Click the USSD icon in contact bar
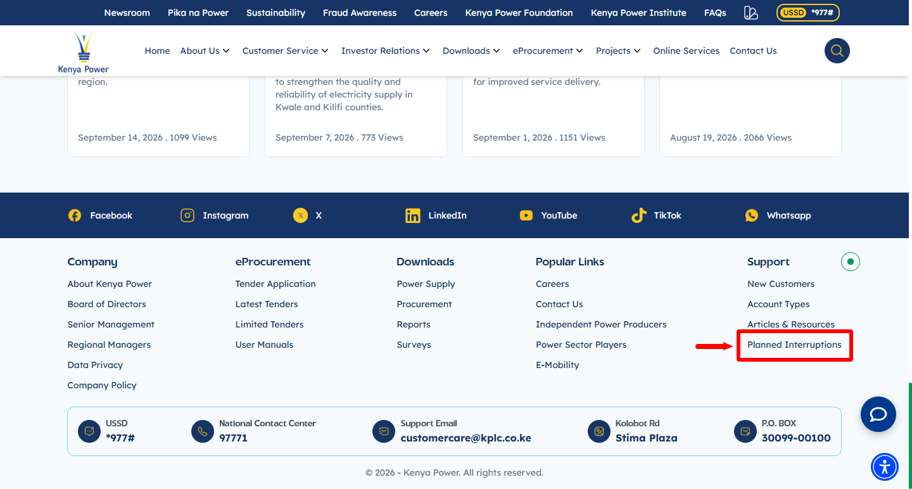This screenshot has width=912, height=489. click(x=89, y=431)
